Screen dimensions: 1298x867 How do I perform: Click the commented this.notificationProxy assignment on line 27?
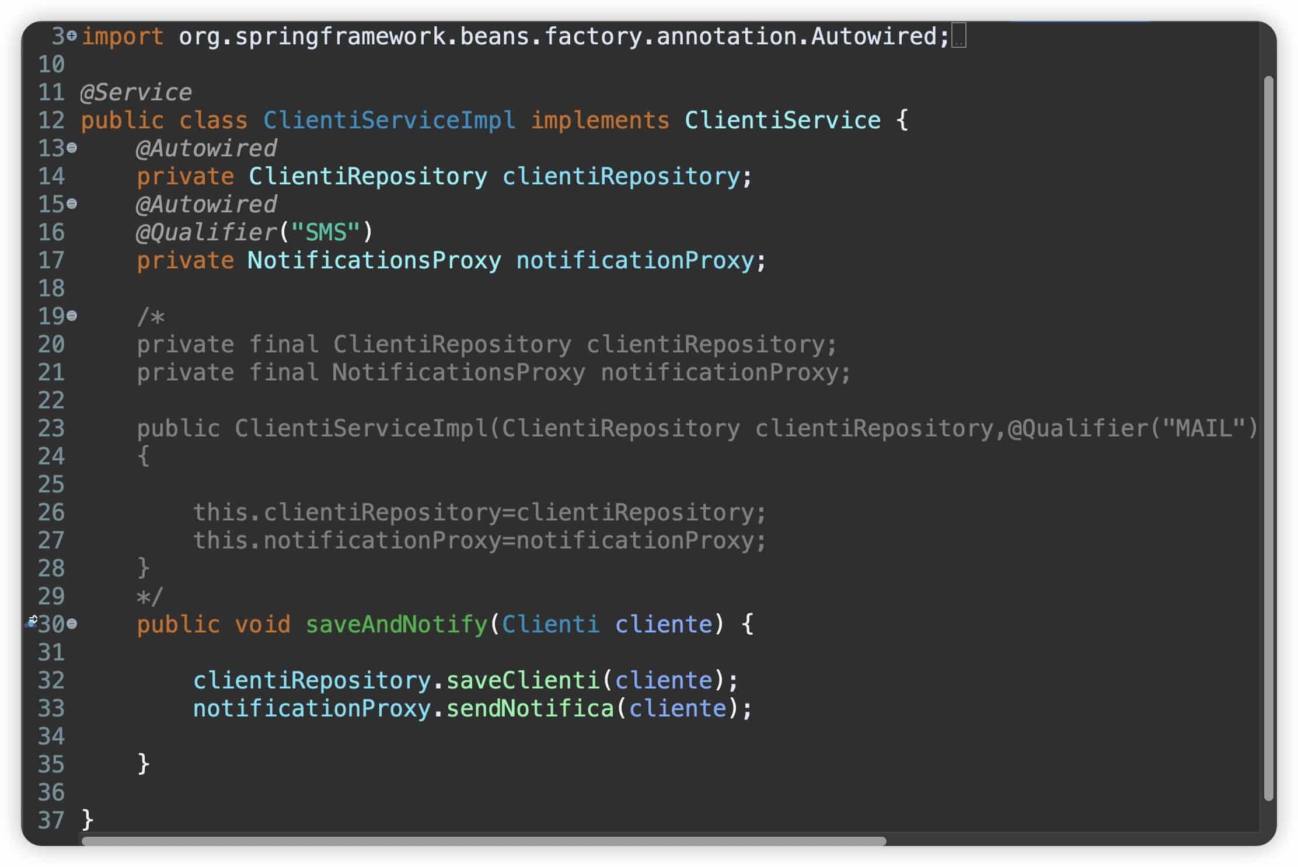(480, 540)
